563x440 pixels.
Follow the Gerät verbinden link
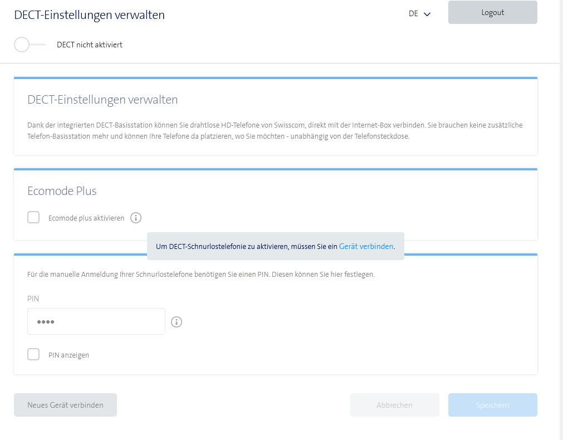(366, 246)
